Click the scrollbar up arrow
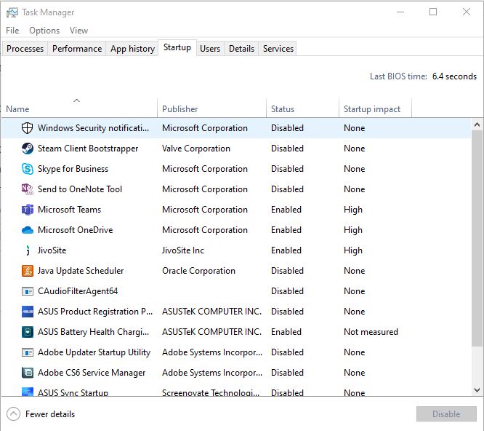This screenshot has width=484, height=431. click(477, 124)
